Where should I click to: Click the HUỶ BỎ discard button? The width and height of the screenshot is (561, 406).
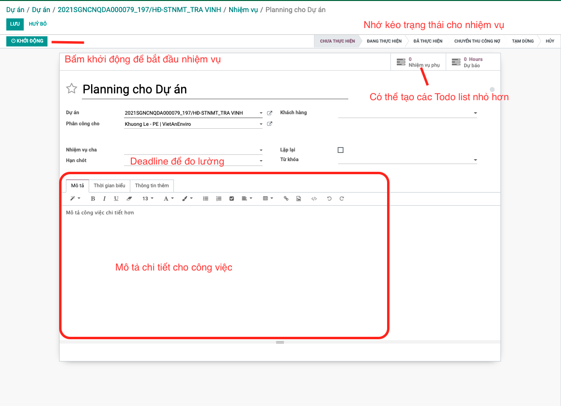pyautogui.click(x=38, y=24)
